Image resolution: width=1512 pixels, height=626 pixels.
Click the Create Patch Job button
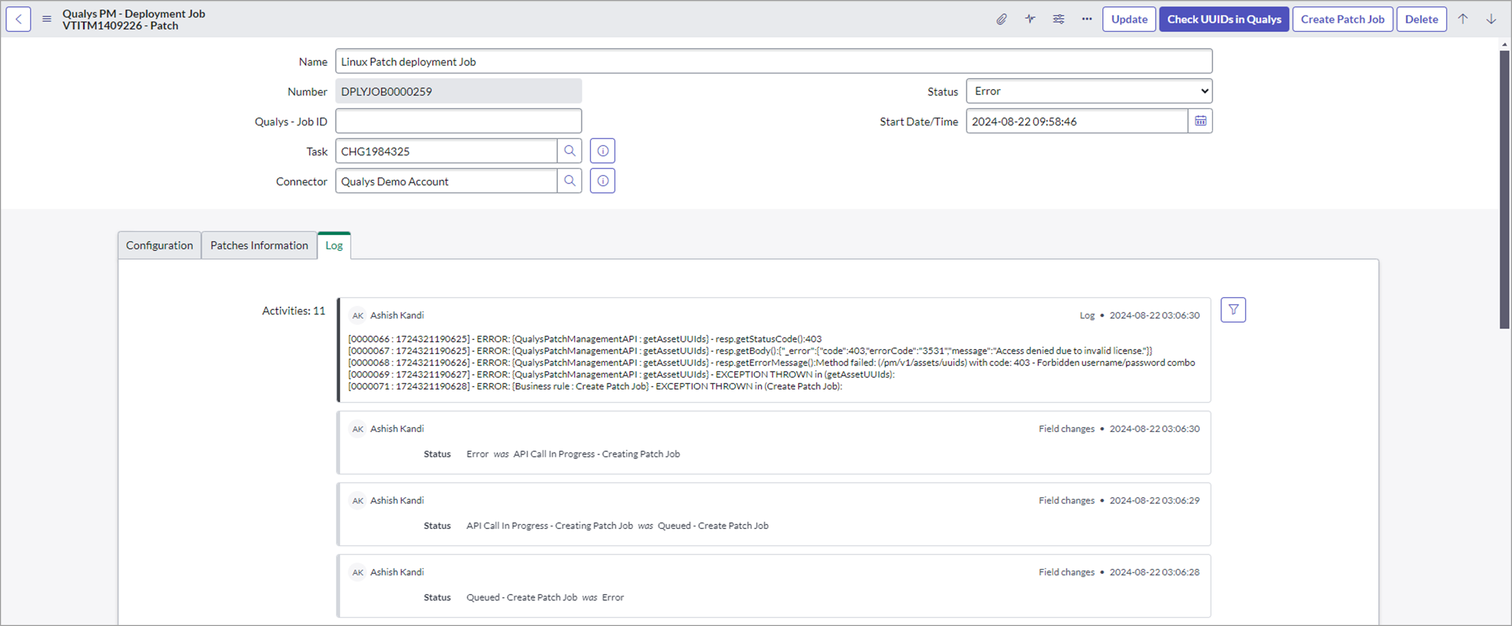(1342, 19)
